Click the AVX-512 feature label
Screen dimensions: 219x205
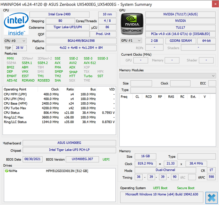pos(90,63)
